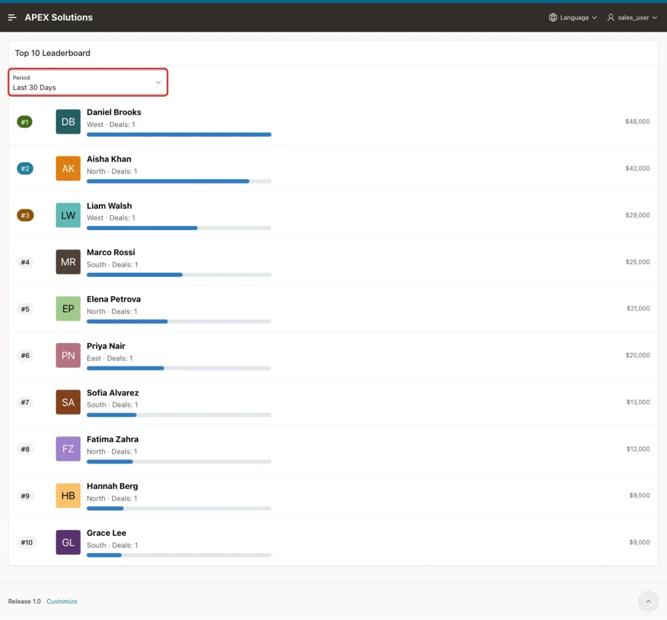Click Aisha Khan's sales progress bar

point(179,181)
